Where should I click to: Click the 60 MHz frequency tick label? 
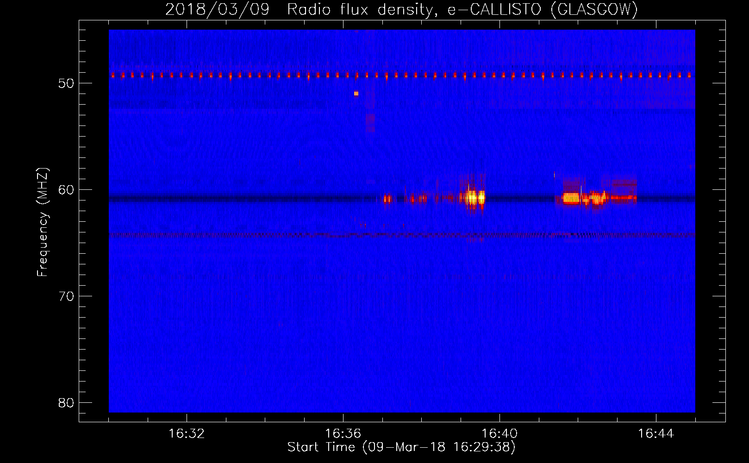click(x=66, y=190)
